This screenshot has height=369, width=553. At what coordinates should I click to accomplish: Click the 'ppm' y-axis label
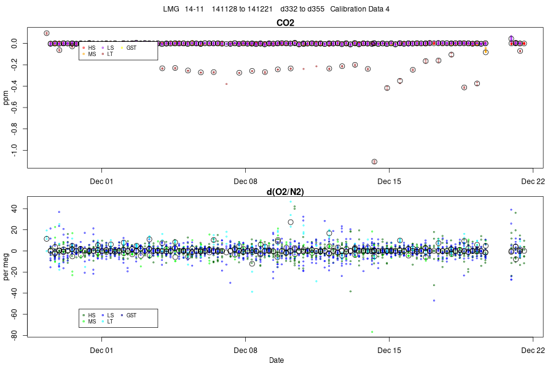coord(6,98)
